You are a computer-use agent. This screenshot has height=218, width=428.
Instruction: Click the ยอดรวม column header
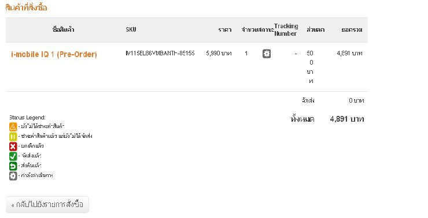(x=352, y=29)
